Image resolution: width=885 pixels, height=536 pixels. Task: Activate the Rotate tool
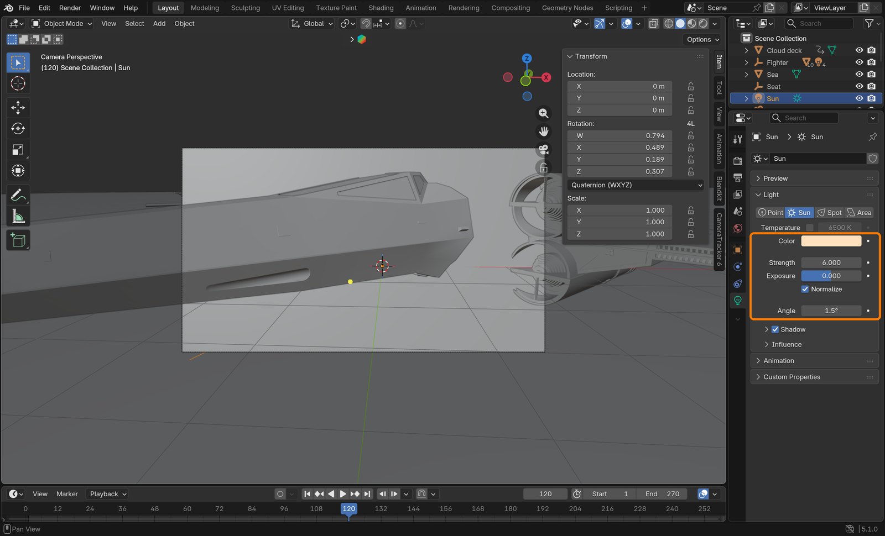(x=18, y=128)
